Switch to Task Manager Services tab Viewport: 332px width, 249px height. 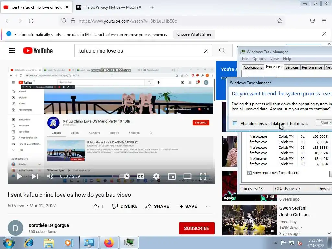click(292, 67)
